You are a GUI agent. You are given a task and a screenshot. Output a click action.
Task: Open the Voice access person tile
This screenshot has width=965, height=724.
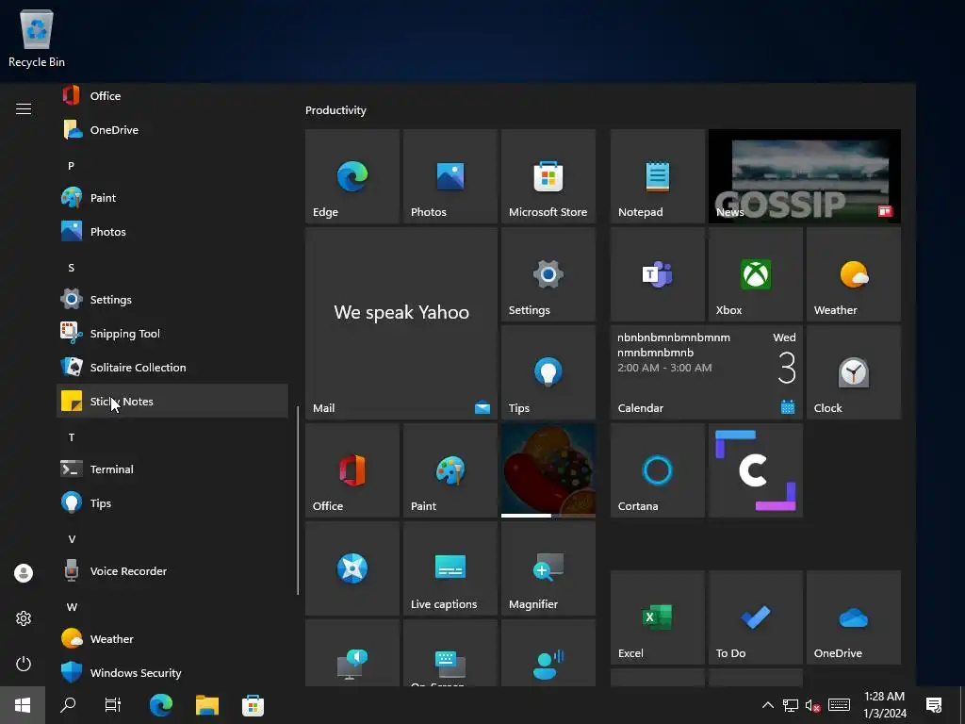pos(548,653)
